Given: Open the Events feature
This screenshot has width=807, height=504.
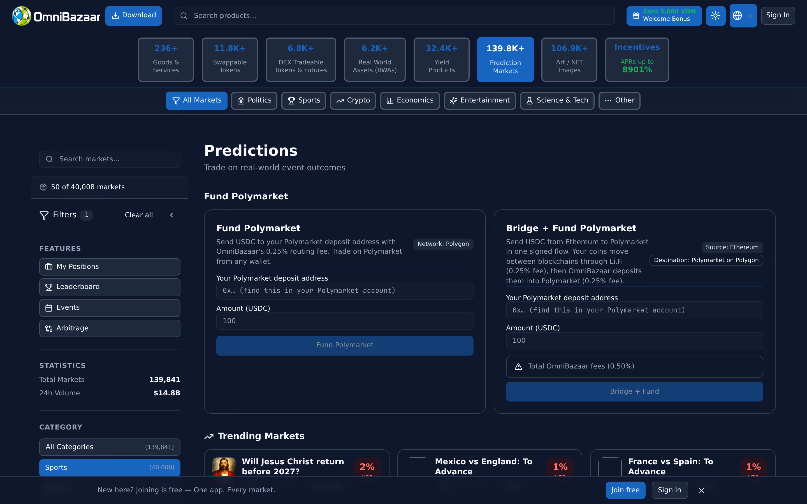Looking at the screenshot, I should pos(110,308).
